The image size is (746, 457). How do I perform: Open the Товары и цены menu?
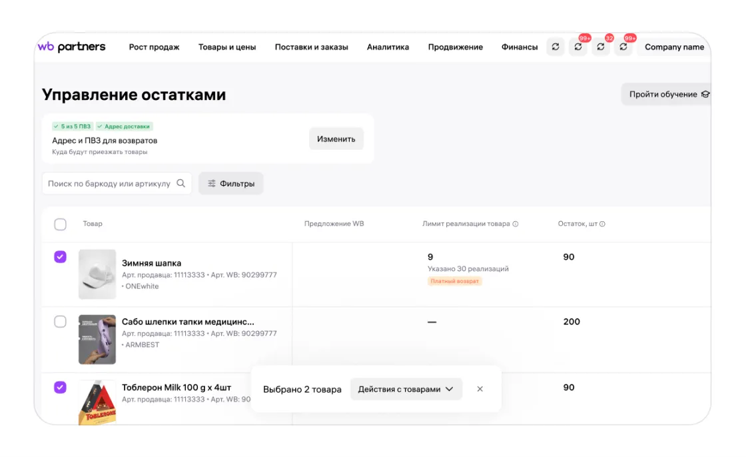pos(227,47)
